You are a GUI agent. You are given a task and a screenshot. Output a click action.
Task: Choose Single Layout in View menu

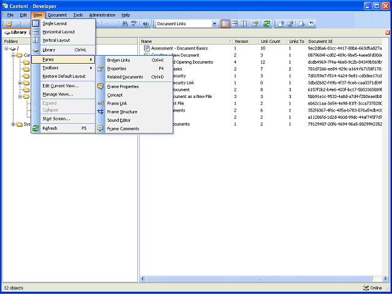pos(63,23)
